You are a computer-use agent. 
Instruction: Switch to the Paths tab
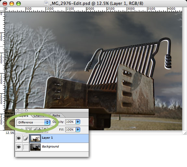coord(56,115)
